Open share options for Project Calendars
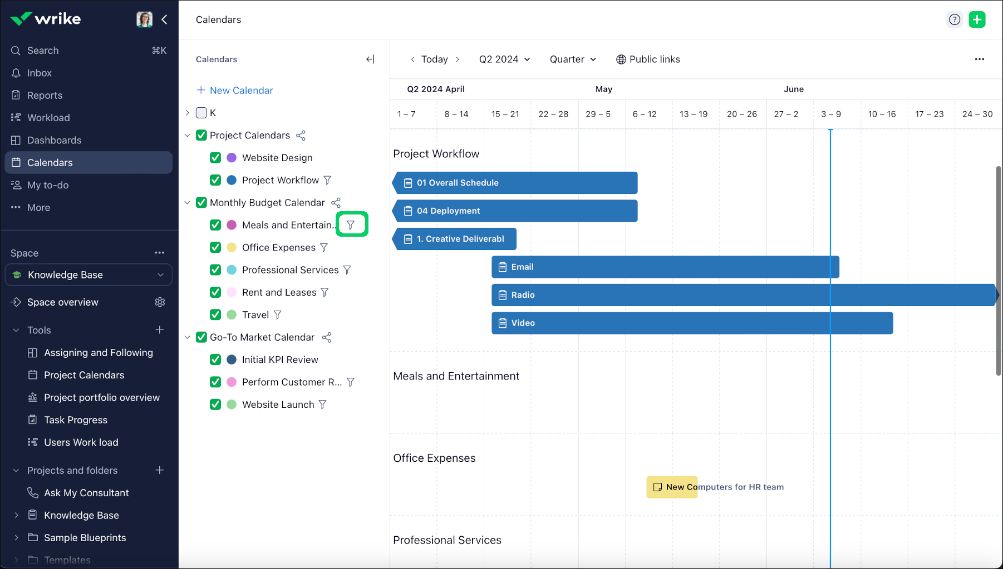Viewport: 1003px width, 569px height. pos(301,136)
